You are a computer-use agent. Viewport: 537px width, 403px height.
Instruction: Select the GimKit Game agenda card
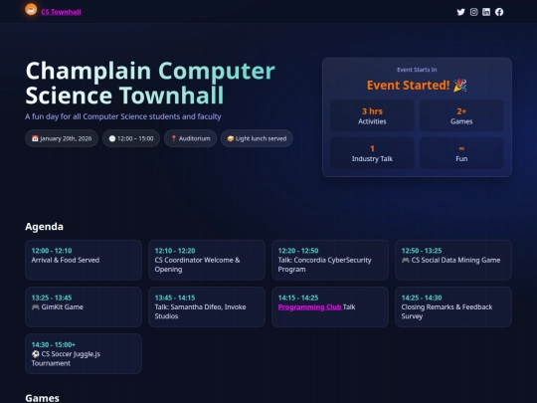pyautogui.click(x=84, y=307)
